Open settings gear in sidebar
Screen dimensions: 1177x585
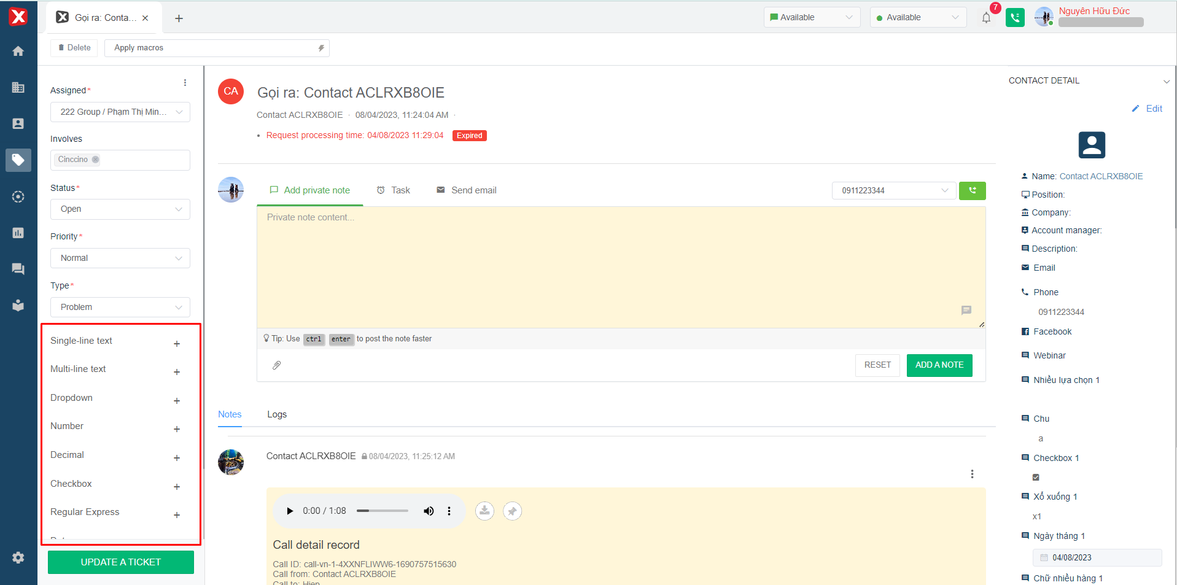tap(18, 557)
